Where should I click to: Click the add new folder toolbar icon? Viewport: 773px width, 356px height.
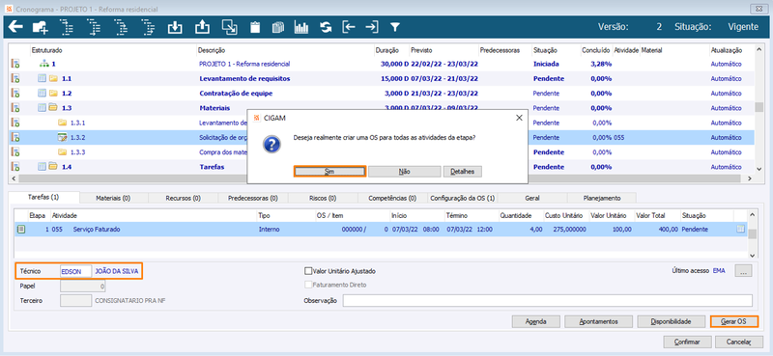coord(40,27)
